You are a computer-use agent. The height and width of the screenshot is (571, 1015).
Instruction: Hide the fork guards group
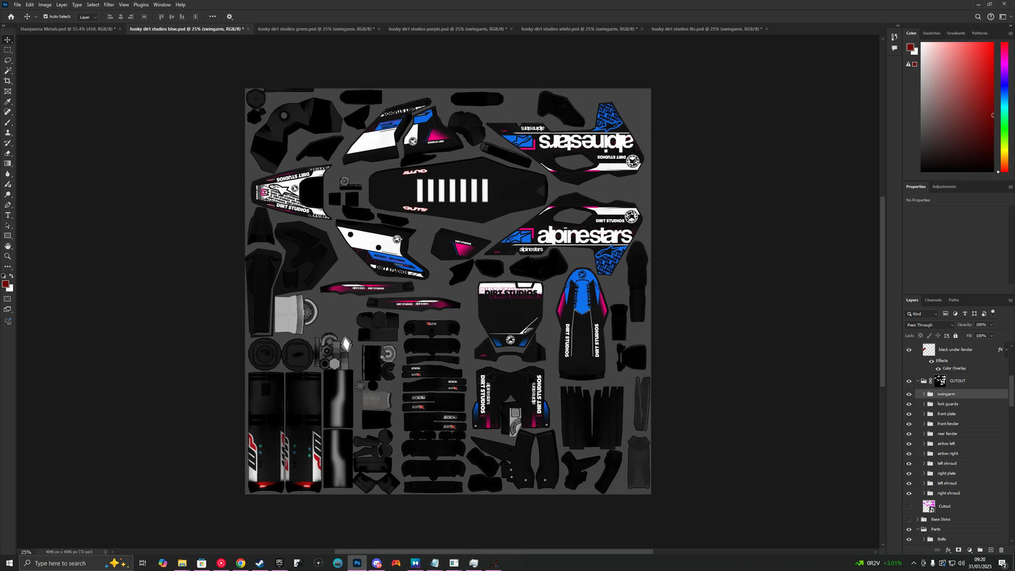pos(908,404)
